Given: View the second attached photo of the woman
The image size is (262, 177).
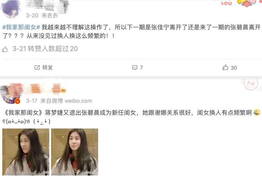Looking at the screenshot, I should coord(75,152).
